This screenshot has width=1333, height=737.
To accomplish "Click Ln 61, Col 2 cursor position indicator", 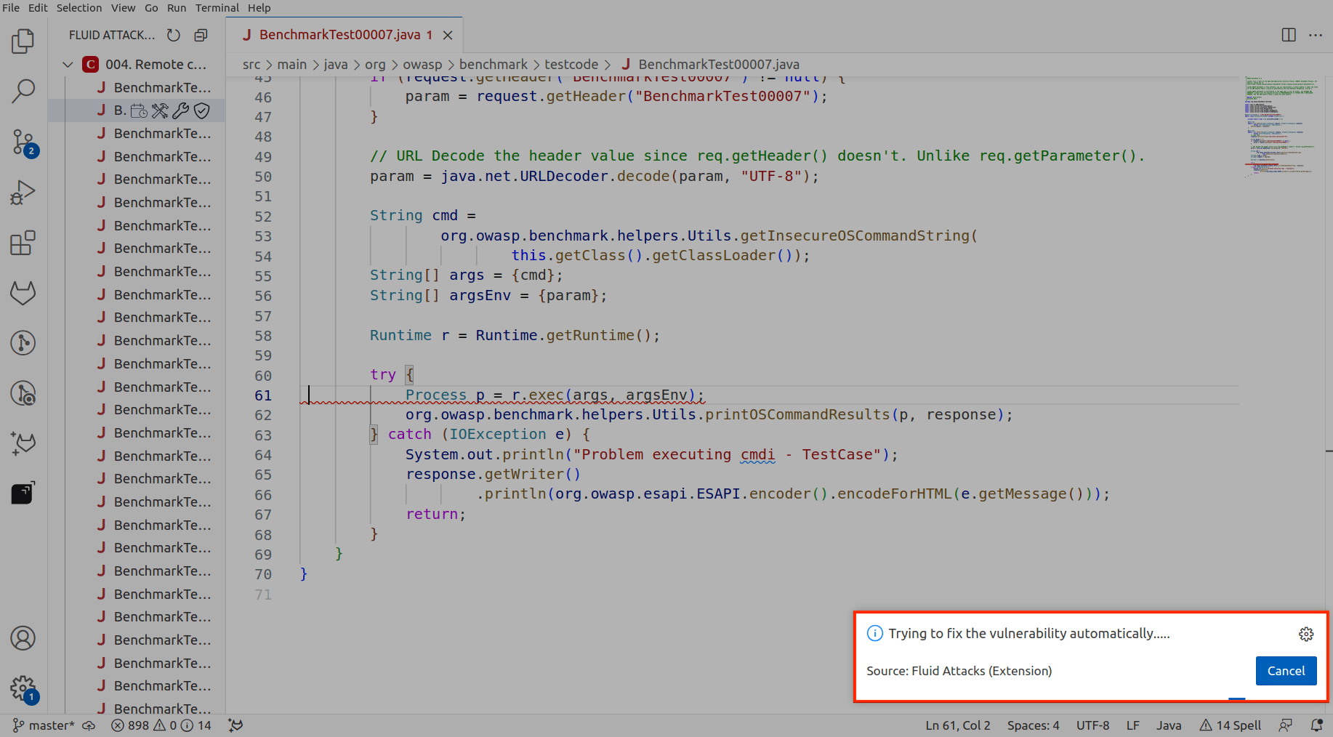I will [x=957, y=725].
